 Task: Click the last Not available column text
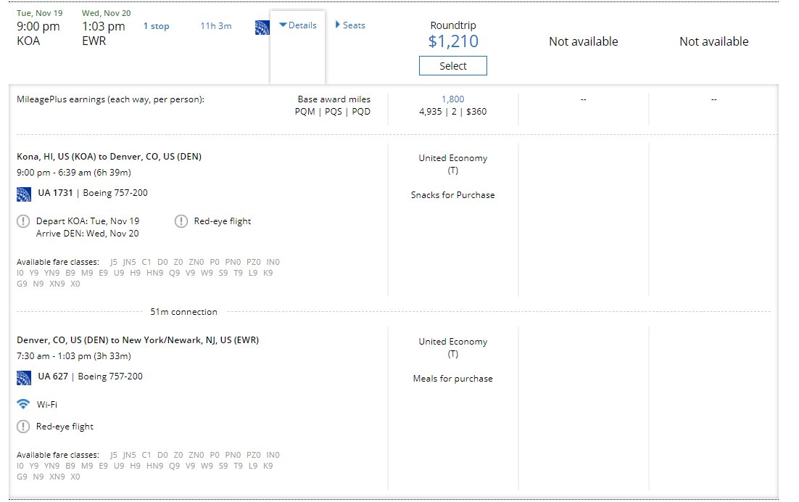pyautogui.click(x=714, y=41)
